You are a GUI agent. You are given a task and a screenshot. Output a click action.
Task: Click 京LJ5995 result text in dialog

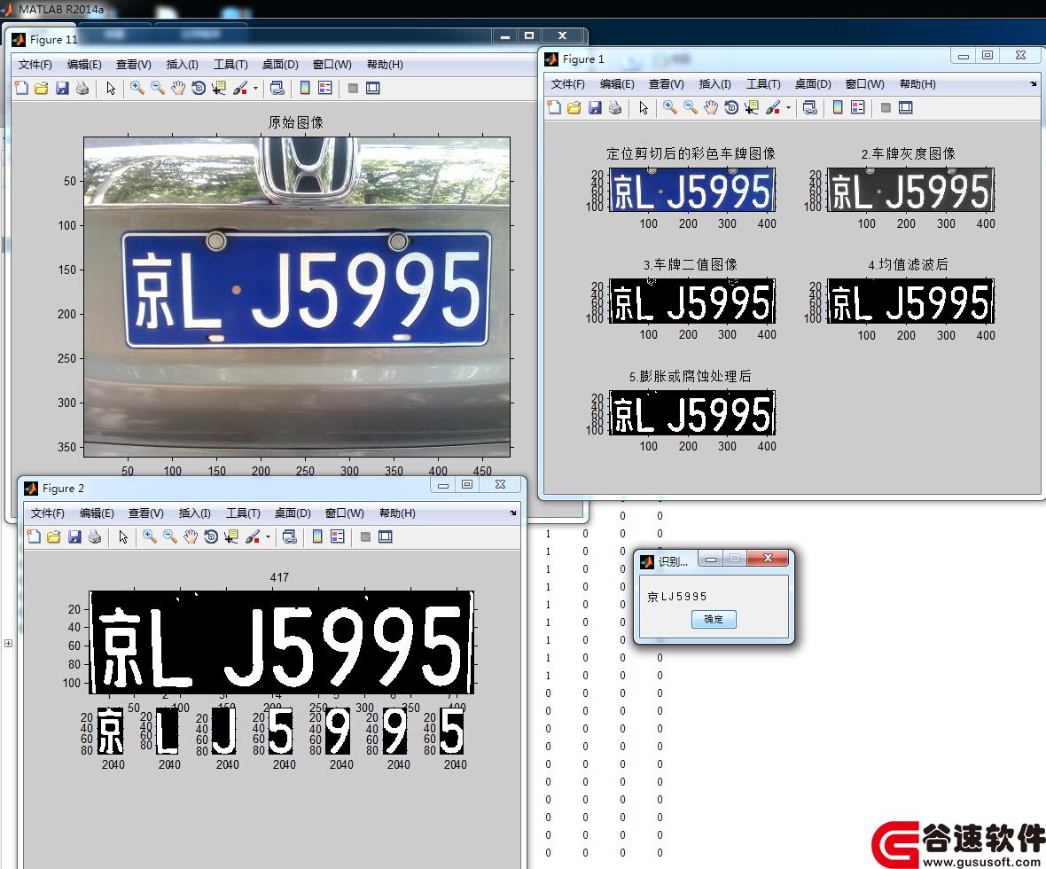click(676, 596)
